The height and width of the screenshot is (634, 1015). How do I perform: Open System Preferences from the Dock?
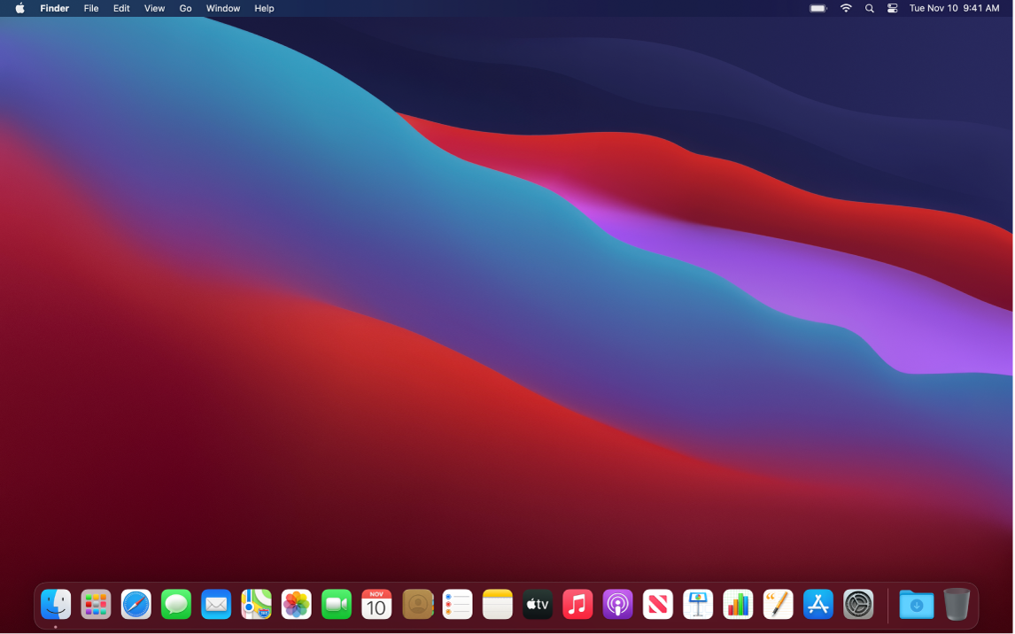[858, 605]
